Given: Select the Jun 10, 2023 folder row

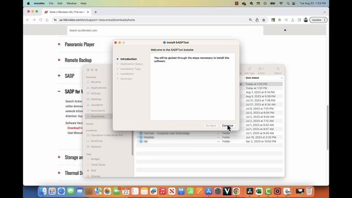Looking at the screenshot, I should click(209, 137).
